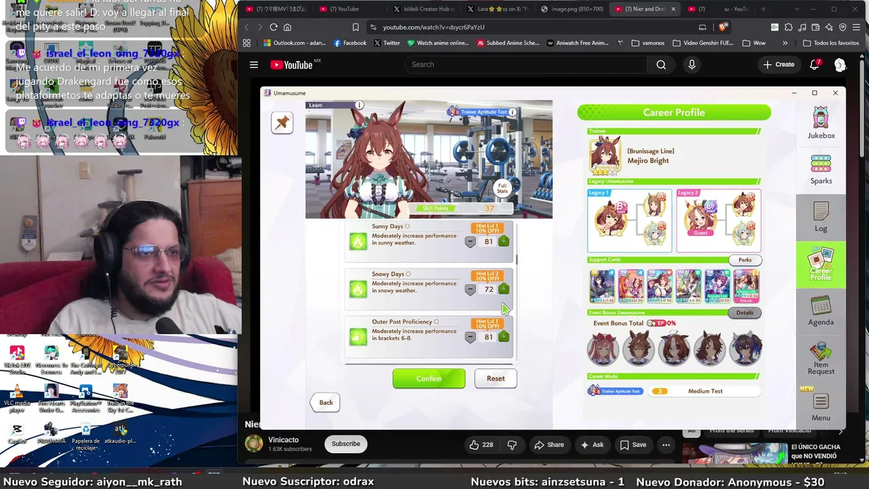Viewport: 869px width, 489px height.
Task: Increase Sunny Days skill with plus button
Action: coord(504,241)
